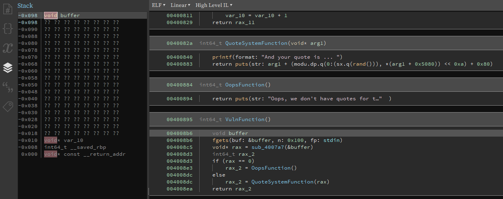The image size is (503, 199).
Task: Click the Stack panel title
Action: coord(25,6)
